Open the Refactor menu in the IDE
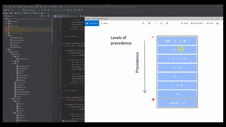Image resolution: width=226 pixels, height=127 pixels. pos(31,7)
